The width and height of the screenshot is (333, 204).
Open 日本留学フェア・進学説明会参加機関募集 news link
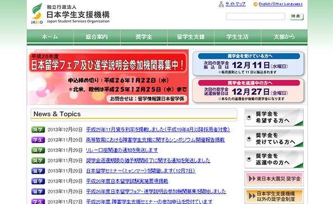click(156, 192)
